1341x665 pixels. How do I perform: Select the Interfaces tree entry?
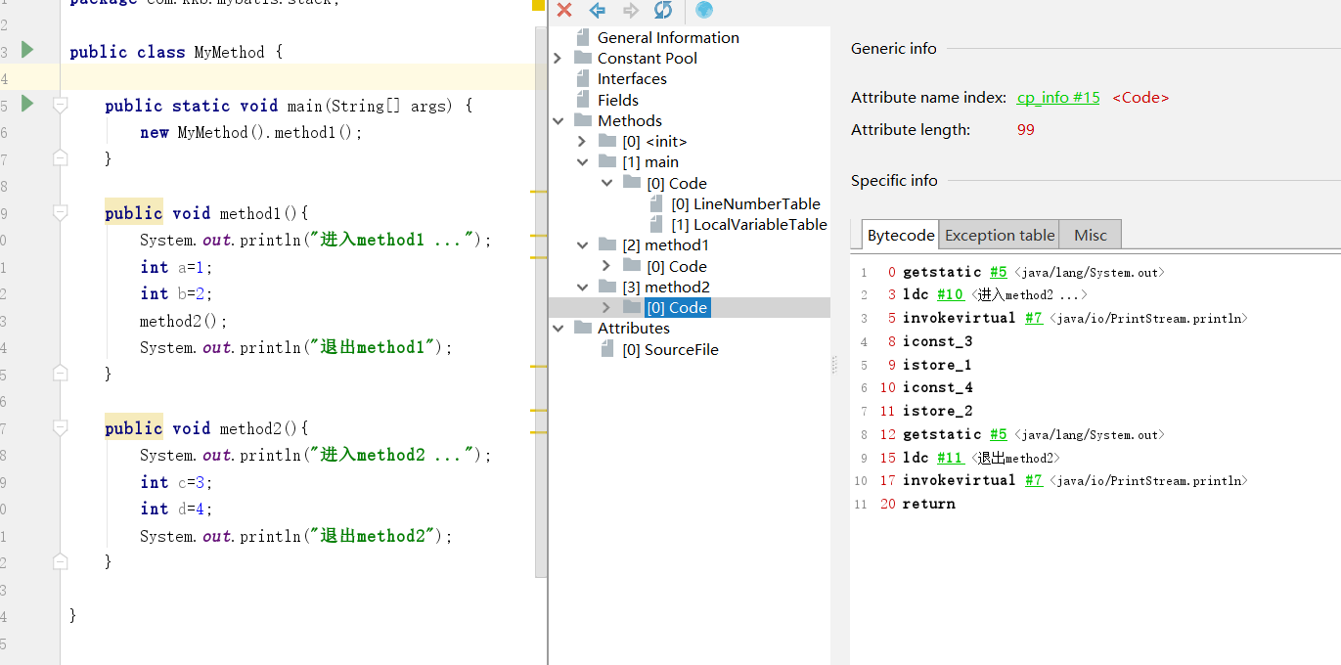tap(632, 78)
